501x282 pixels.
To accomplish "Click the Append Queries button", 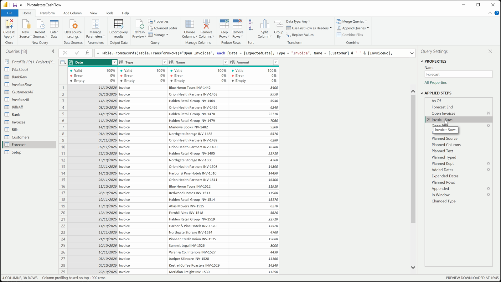I will pyautogui.click(x=353, y=28).
